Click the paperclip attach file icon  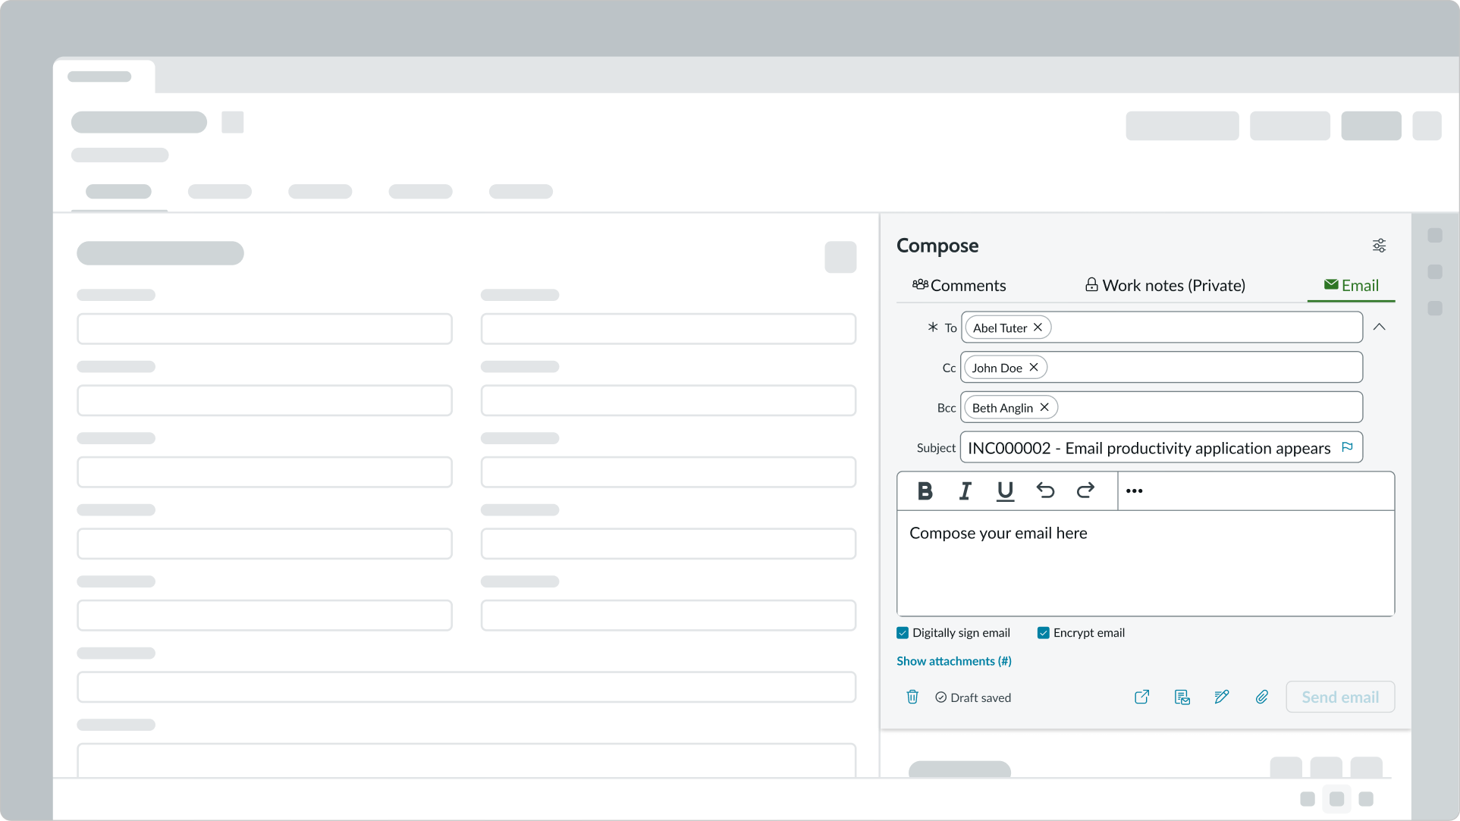pos(1261,697)
